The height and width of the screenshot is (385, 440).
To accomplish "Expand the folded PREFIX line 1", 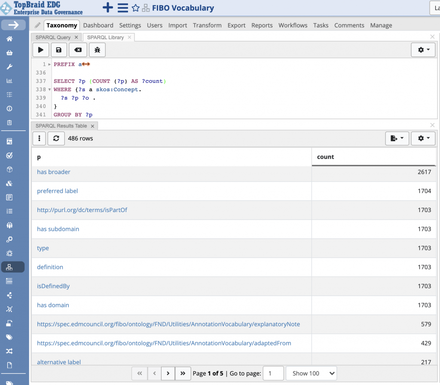I will [49, 65].
